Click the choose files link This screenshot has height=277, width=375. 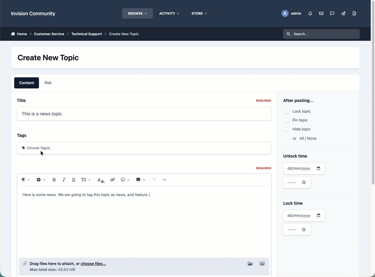tap(93, 264)
